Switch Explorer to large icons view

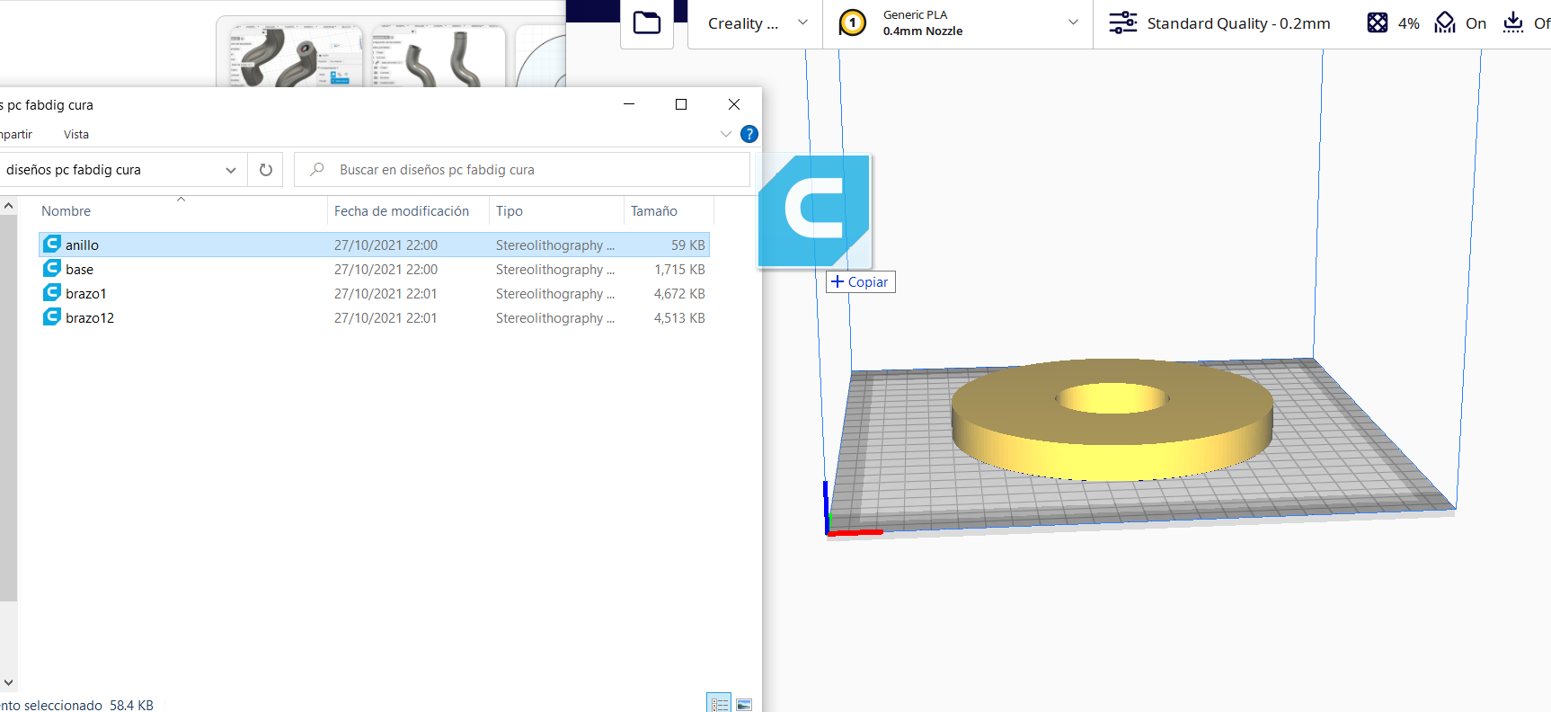pyautogui.click(x=744, y=703)
